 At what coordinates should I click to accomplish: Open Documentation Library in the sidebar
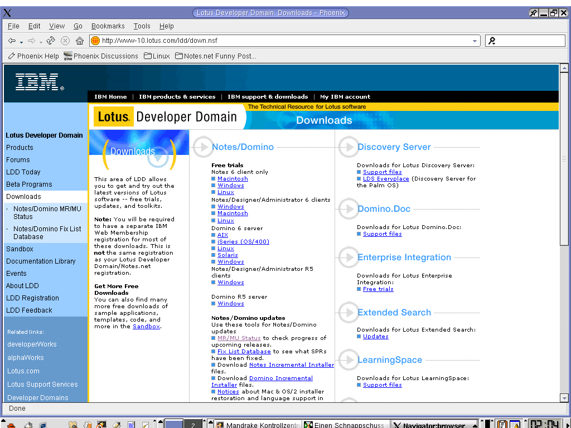pos(41,261)
